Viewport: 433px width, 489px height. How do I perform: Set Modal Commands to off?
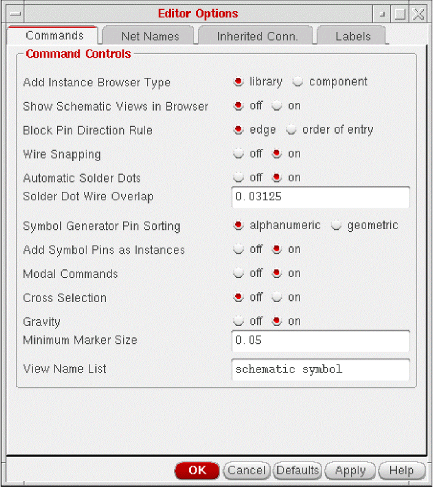(x=238, y=273)
